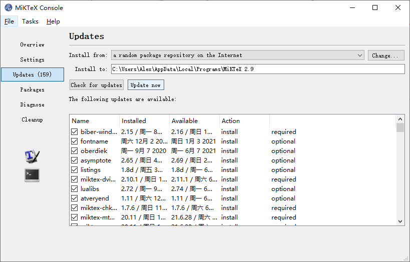Select the lualibs package name
The width and height of the screenshot is (410, 262).
click(90, 189)
